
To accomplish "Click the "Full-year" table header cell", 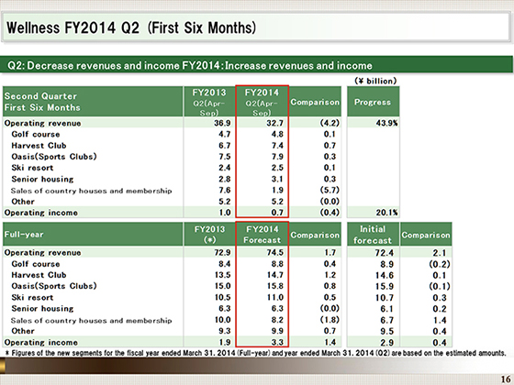I will [93, 235].
